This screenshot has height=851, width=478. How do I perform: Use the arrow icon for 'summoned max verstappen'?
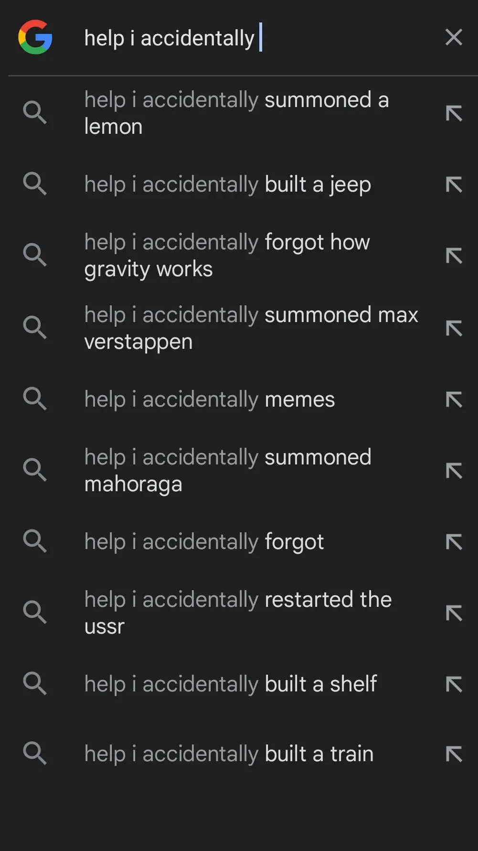(x=454, y=328)
